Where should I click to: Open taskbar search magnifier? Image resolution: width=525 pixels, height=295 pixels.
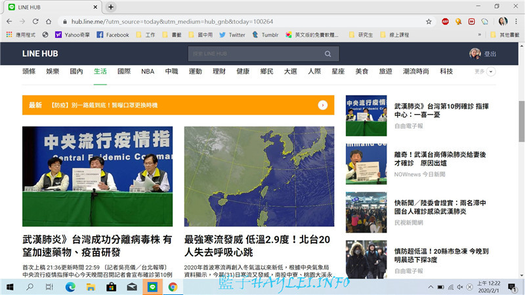coord(30,287)
